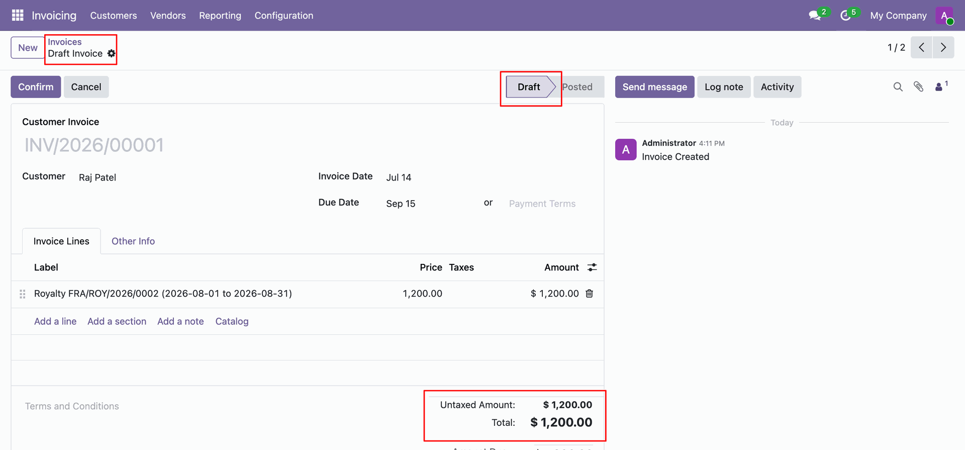Open the activities clock icon
This screenshot has width=965, height=450.
pos(845,16)
